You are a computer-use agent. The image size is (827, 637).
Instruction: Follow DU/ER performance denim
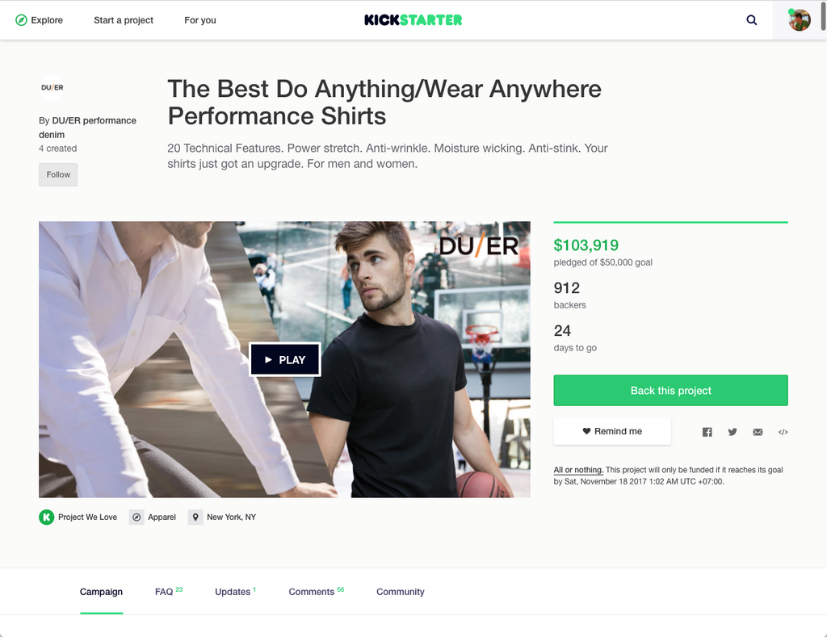[58, 174]
